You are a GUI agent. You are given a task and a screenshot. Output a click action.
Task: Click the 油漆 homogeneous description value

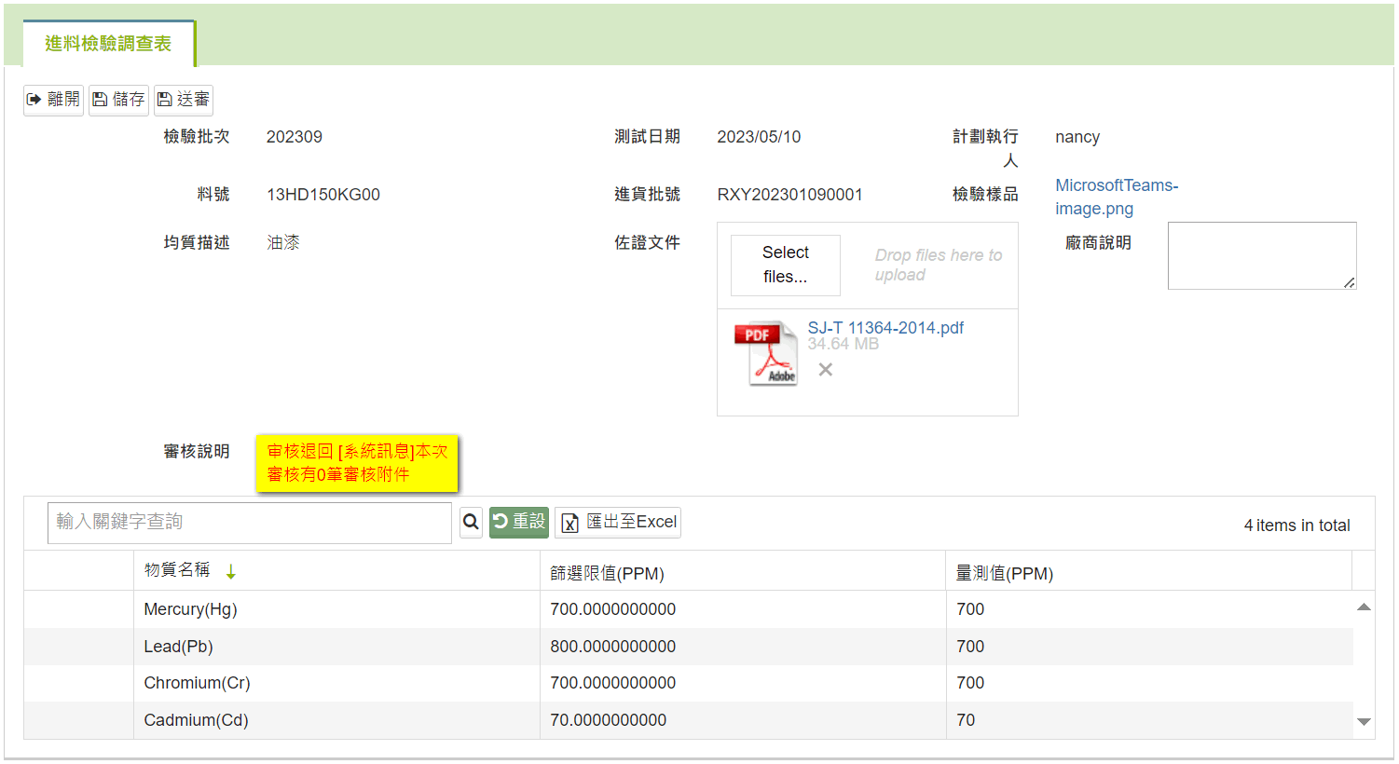coord(283,242)
